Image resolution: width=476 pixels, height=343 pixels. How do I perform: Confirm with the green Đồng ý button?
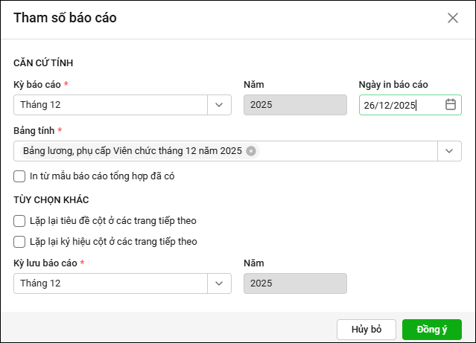pos(431,330)
